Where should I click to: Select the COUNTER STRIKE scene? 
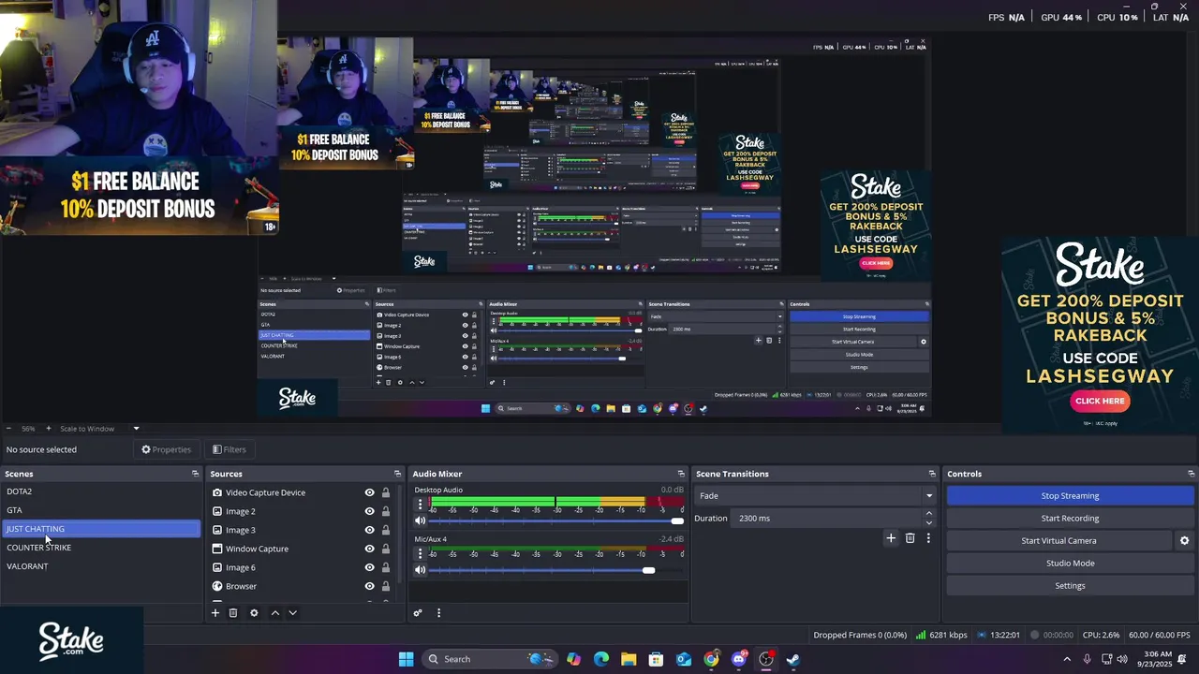pyautogui.click(x=101, y=548)
